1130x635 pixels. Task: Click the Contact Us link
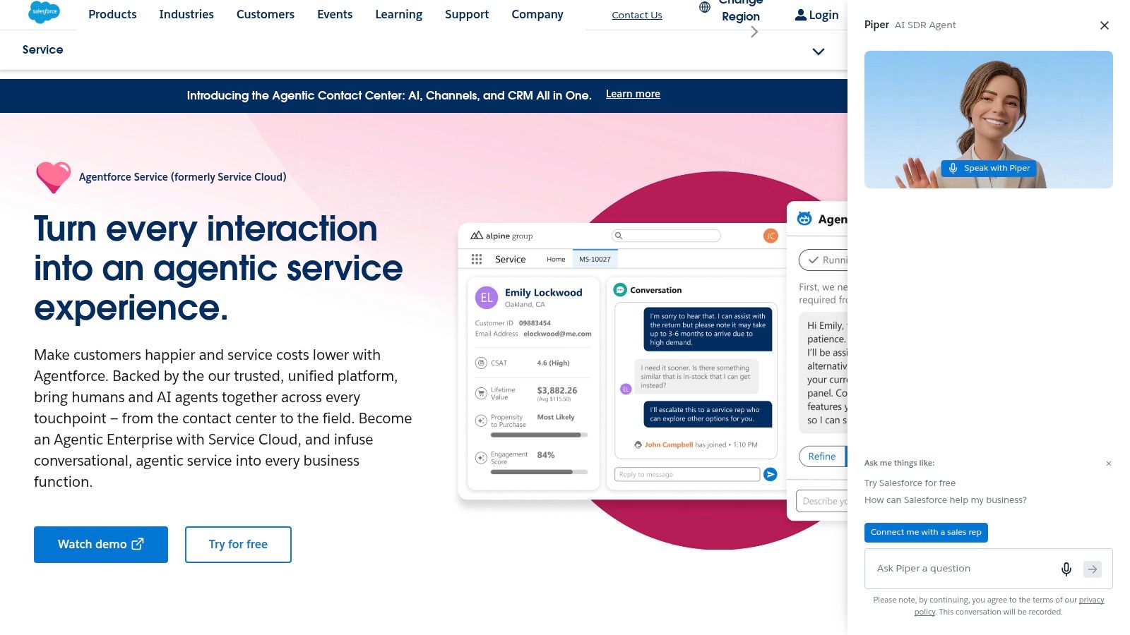point(637,15)
